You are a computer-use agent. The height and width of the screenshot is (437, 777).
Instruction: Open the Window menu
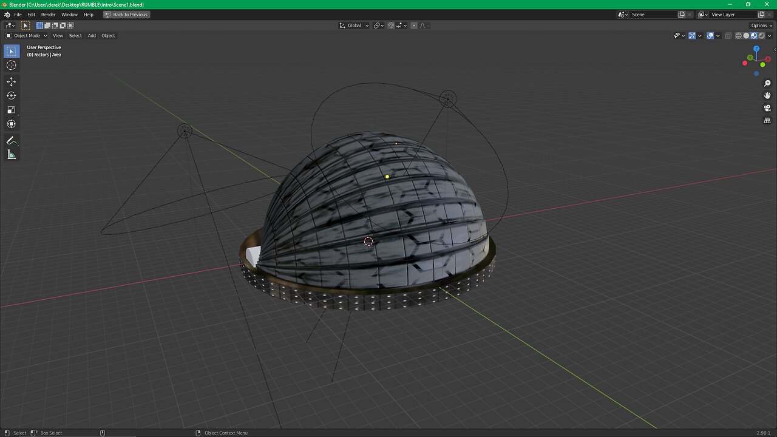click(69, 15)
